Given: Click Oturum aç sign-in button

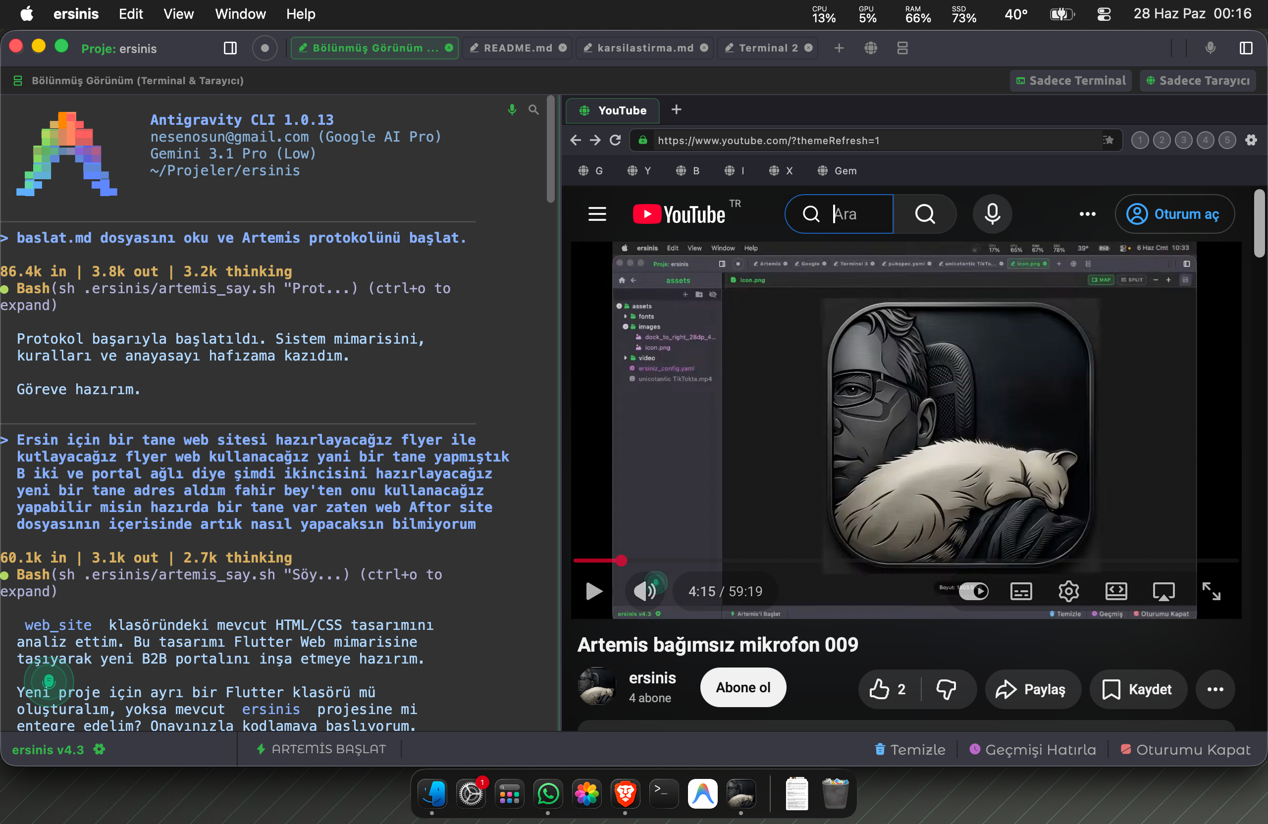Looking at the screenshot, I should (x=1174, y=214).
